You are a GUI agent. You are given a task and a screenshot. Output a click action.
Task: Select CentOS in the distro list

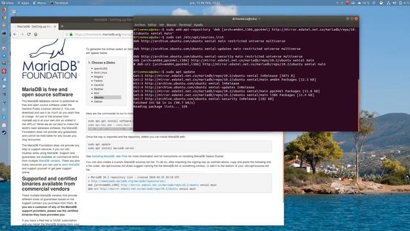[x=99, y=85]
